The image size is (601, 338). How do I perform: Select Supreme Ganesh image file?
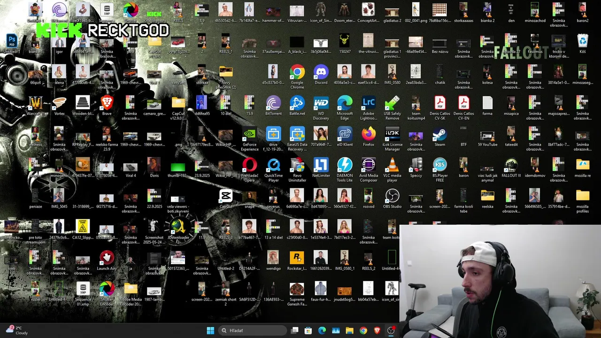coord(297,294)
